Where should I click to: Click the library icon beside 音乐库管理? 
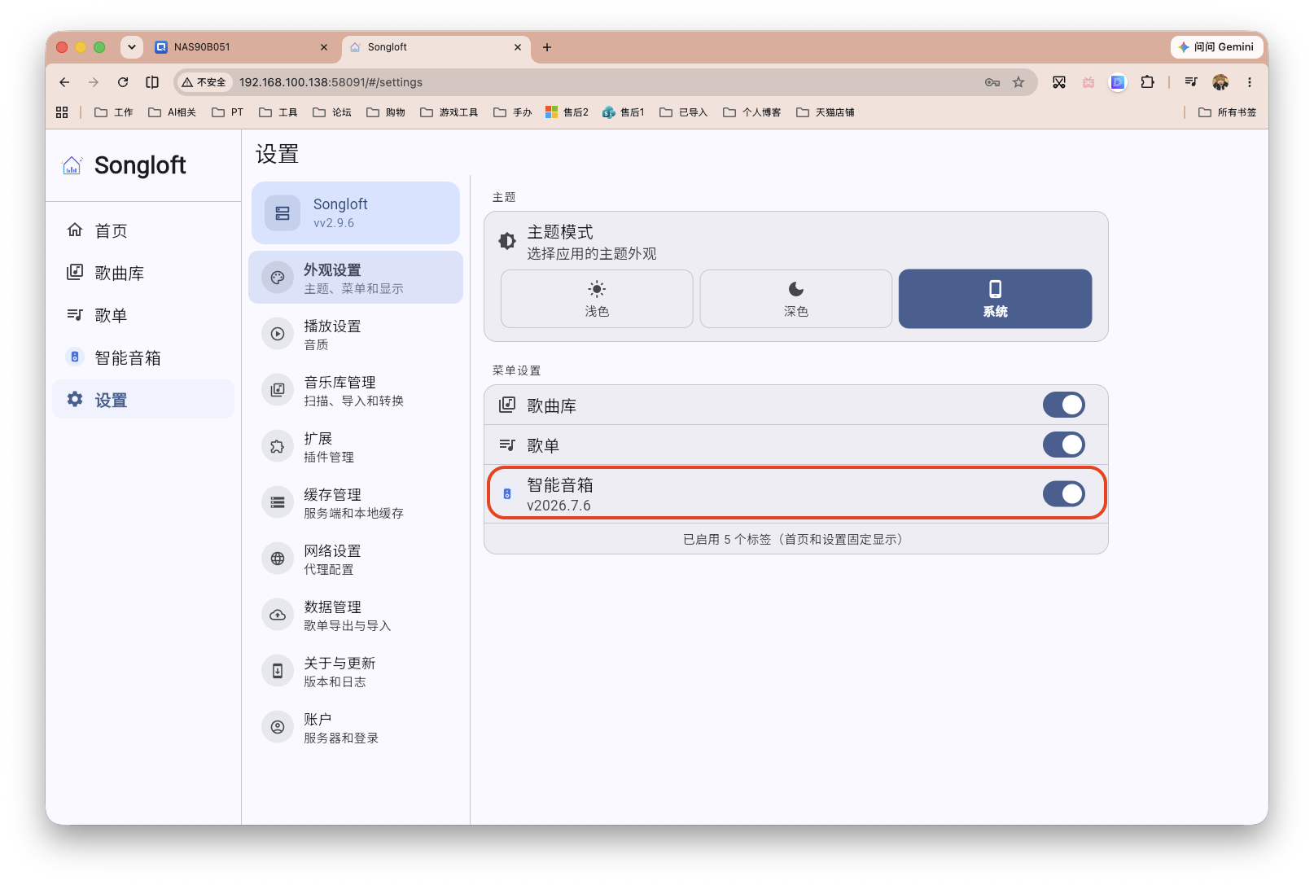(278, 390)
